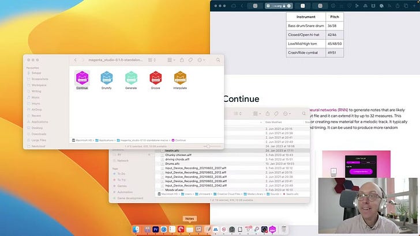Go back in the magenta_studio Finder window
The image size is (420, 236).
click(76, 60)
